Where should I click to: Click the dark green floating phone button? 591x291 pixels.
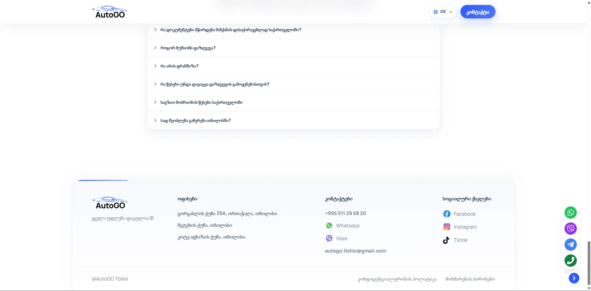[570, 261]
